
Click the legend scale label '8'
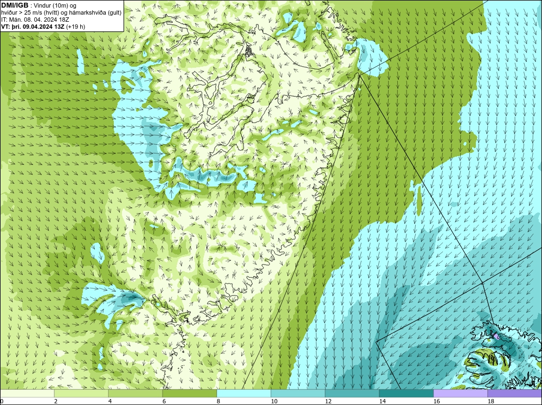click(x=218, y=401)
